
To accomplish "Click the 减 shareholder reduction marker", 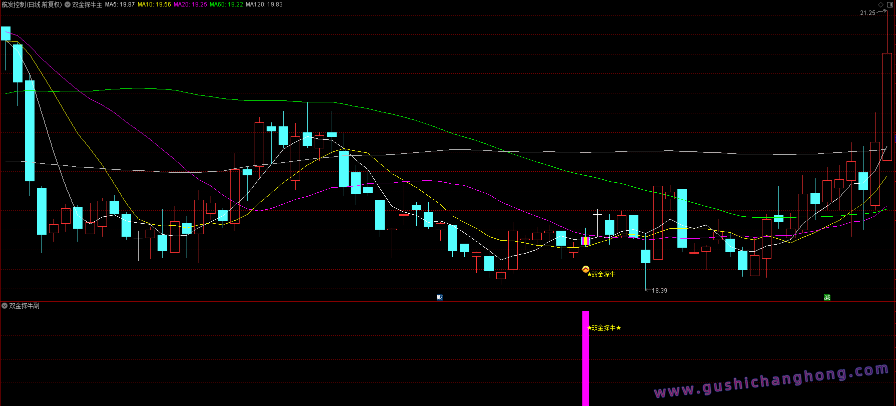I will (827, 297).
